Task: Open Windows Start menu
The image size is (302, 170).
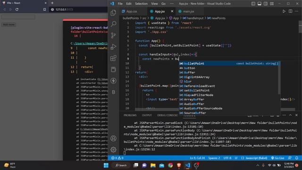Action: pyautogui.click(x=106, y=165)
